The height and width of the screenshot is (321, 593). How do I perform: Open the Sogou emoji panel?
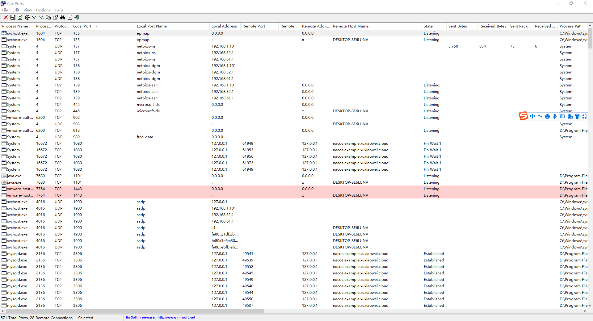tap(548, 117)
